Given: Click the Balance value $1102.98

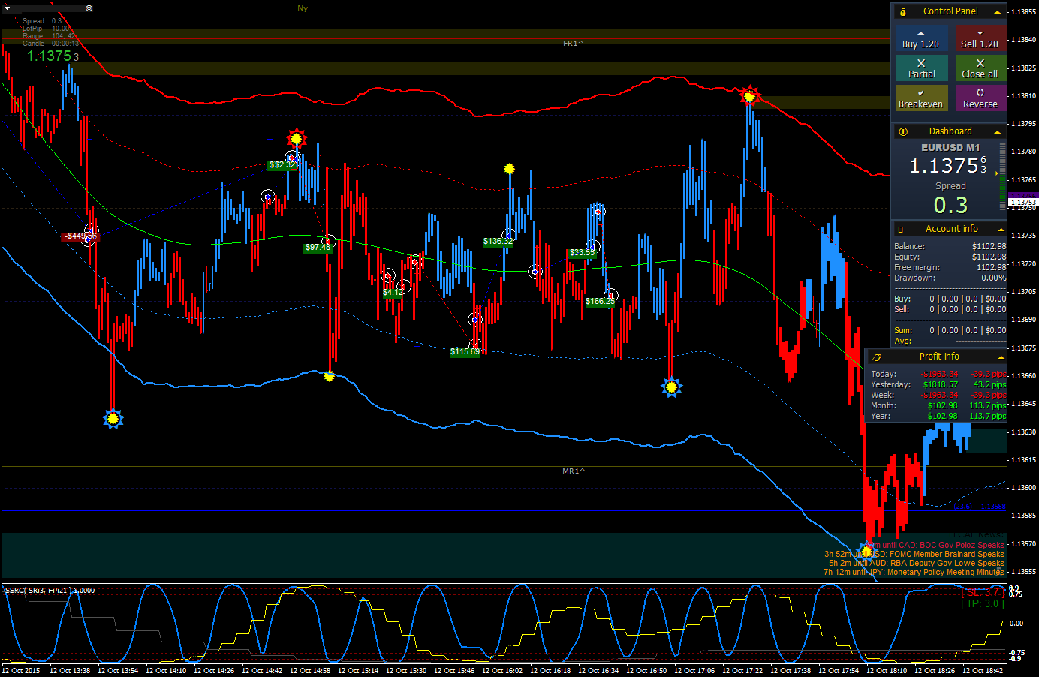Looking at the screenshot, I should tap(989, 246).
